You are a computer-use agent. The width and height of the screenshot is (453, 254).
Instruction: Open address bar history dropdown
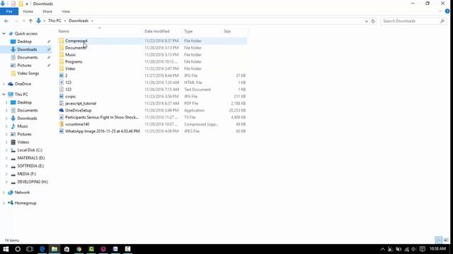[x=366, y=21]
